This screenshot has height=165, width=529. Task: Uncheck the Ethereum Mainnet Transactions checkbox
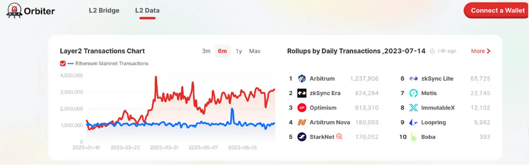point(63,64)
